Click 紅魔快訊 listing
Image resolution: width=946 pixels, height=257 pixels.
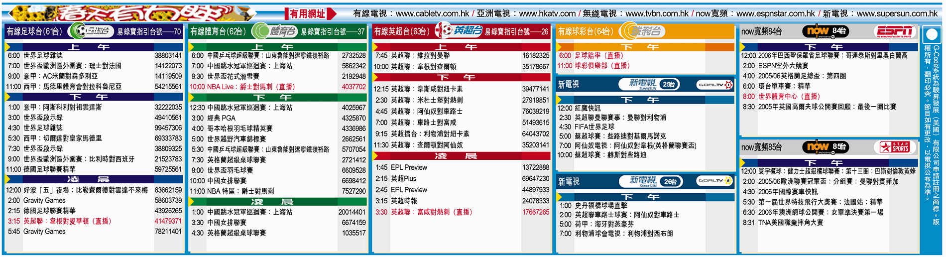coord(588,108)
